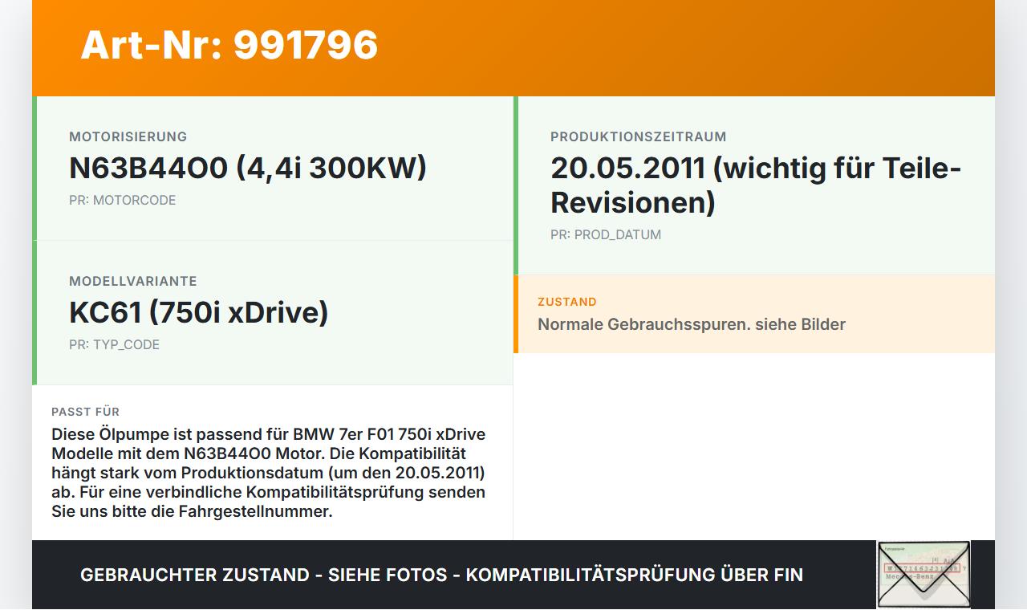Select 'Normale Gebrauchsspuren. siehe Bilder' text
Screen dimensions: 1027x610
(692, 324)
